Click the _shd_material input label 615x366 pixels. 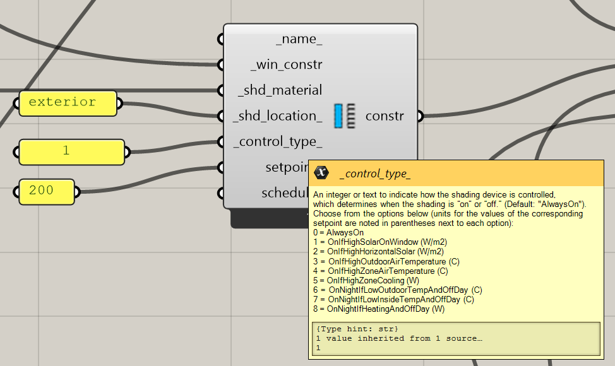pos(280,90)
